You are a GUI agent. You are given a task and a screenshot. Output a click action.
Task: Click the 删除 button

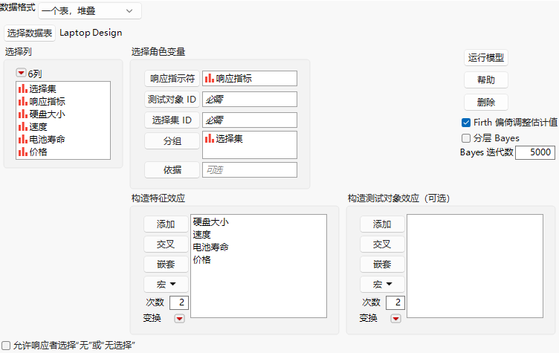coord(486,103)
